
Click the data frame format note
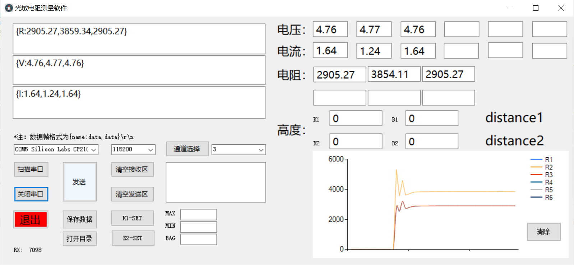pyautogui.click(x=74, y=137)
